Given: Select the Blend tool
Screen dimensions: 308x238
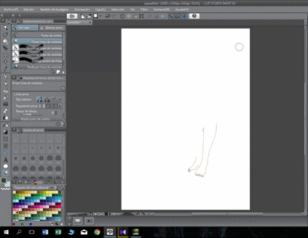Looking at the screenshot, I should [5, 118].
